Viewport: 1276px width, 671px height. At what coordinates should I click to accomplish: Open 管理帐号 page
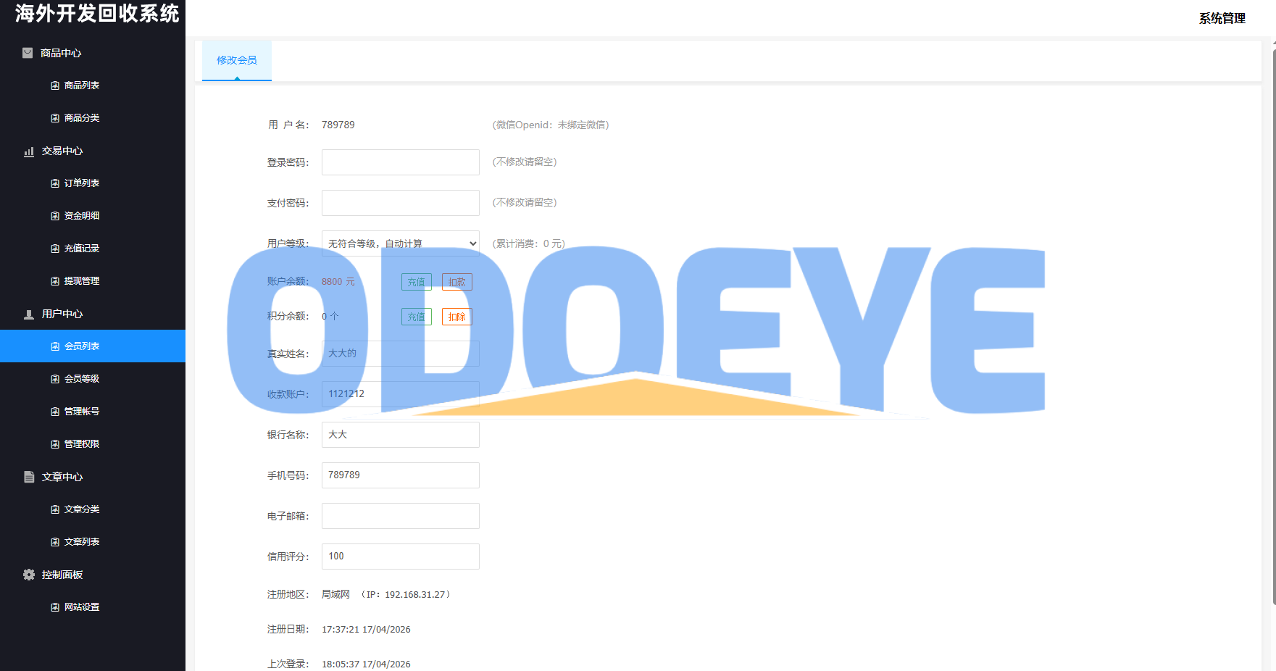[x=93, y=412]
